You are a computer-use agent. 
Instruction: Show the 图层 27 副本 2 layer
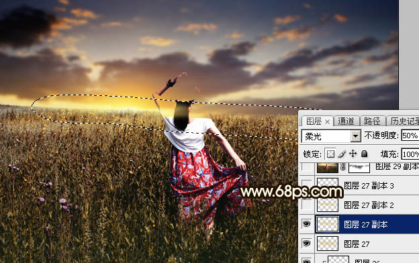pyautogui.click(x=306, y=205)
